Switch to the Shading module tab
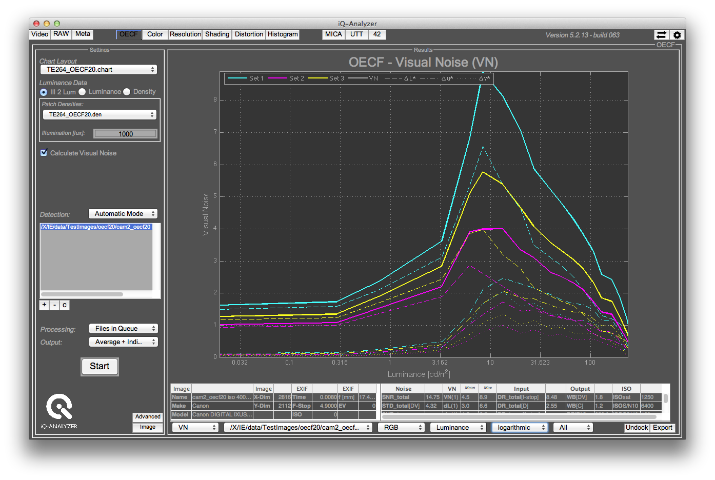Viewport: 715px width, 480px height. pos(217,34)
